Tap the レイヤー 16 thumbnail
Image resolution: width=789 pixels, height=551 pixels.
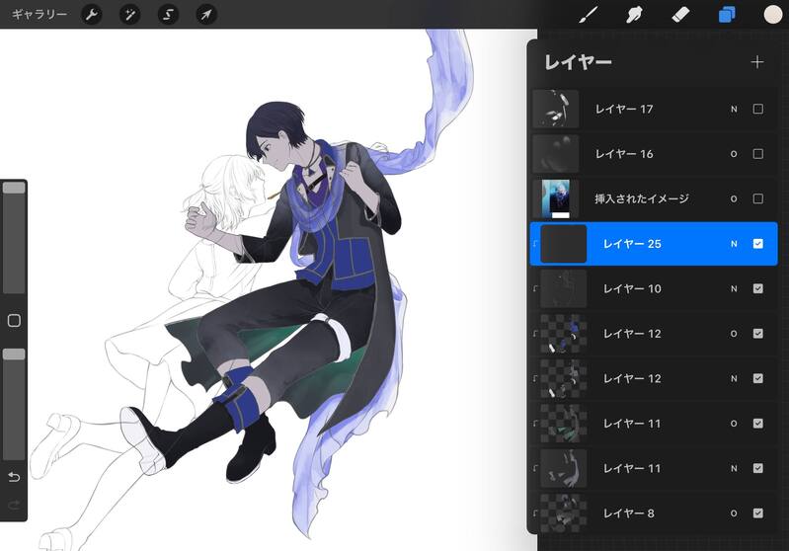(x=556, y=153)
